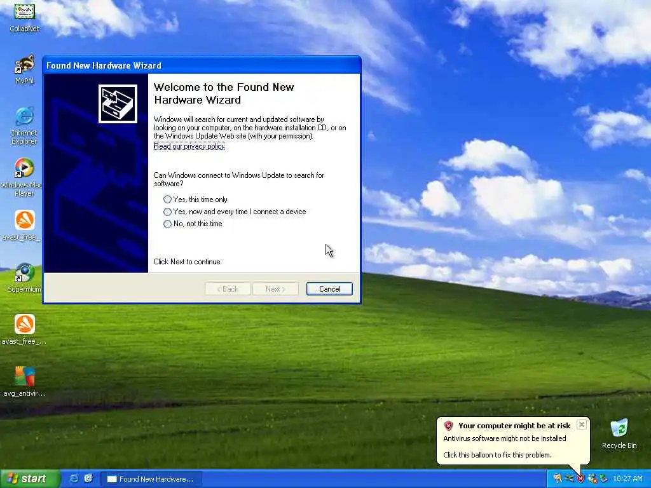651x488 pixels.
Task: Click the network connections tray icon
Action: (569, 478)
